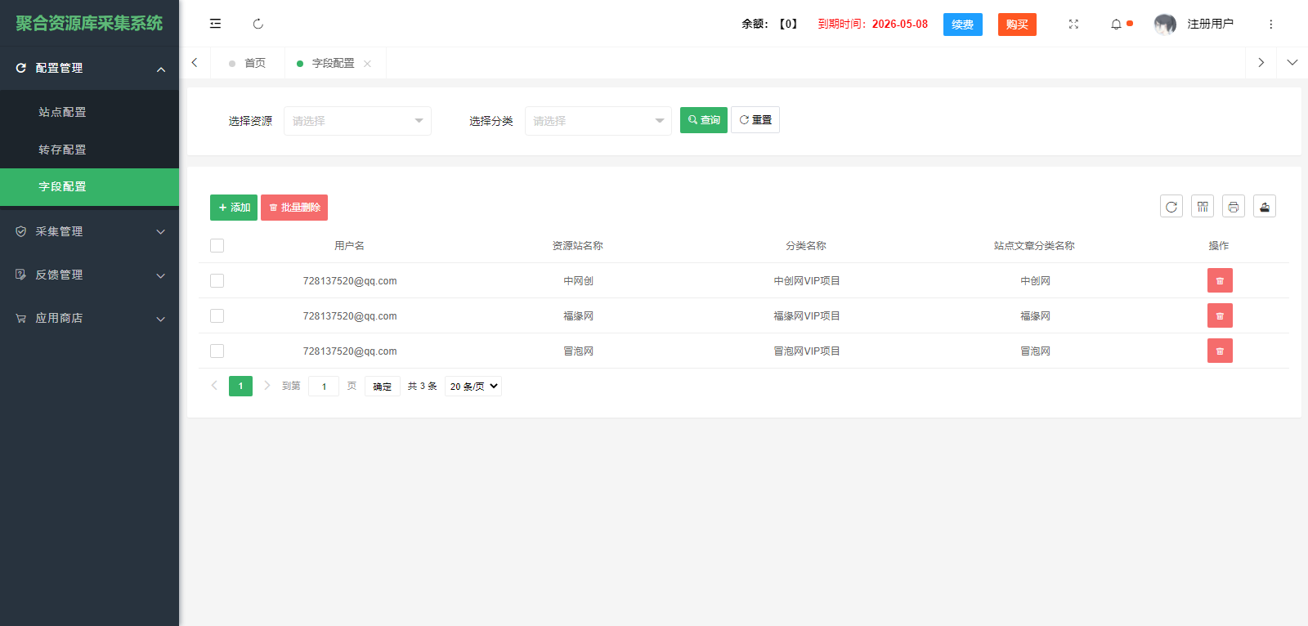Go to next page arrow
The width and height of the screenshot is (1308, 626).
coord(267,386)
